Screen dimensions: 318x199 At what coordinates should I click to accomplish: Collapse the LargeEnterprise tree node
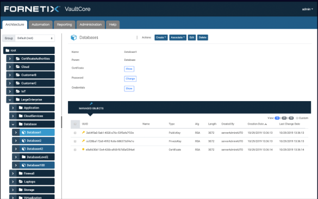10,100
